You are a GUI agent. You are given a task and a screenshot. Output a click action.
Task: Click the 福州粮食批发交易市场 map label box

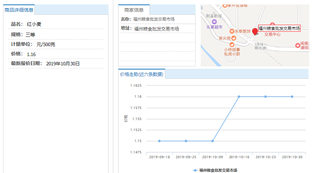(279, 28)
